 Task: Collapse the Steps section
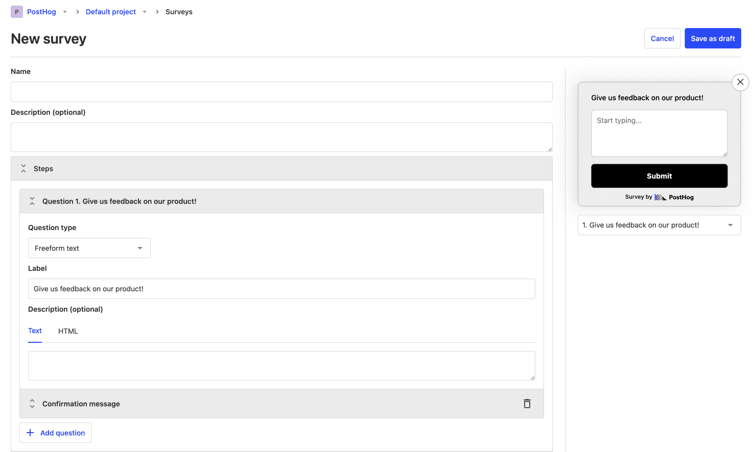[23, 169]
